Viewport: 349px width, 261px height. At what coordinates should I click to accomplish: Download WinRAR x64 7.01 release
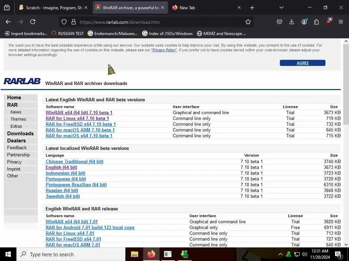click(x=72, y=222)
